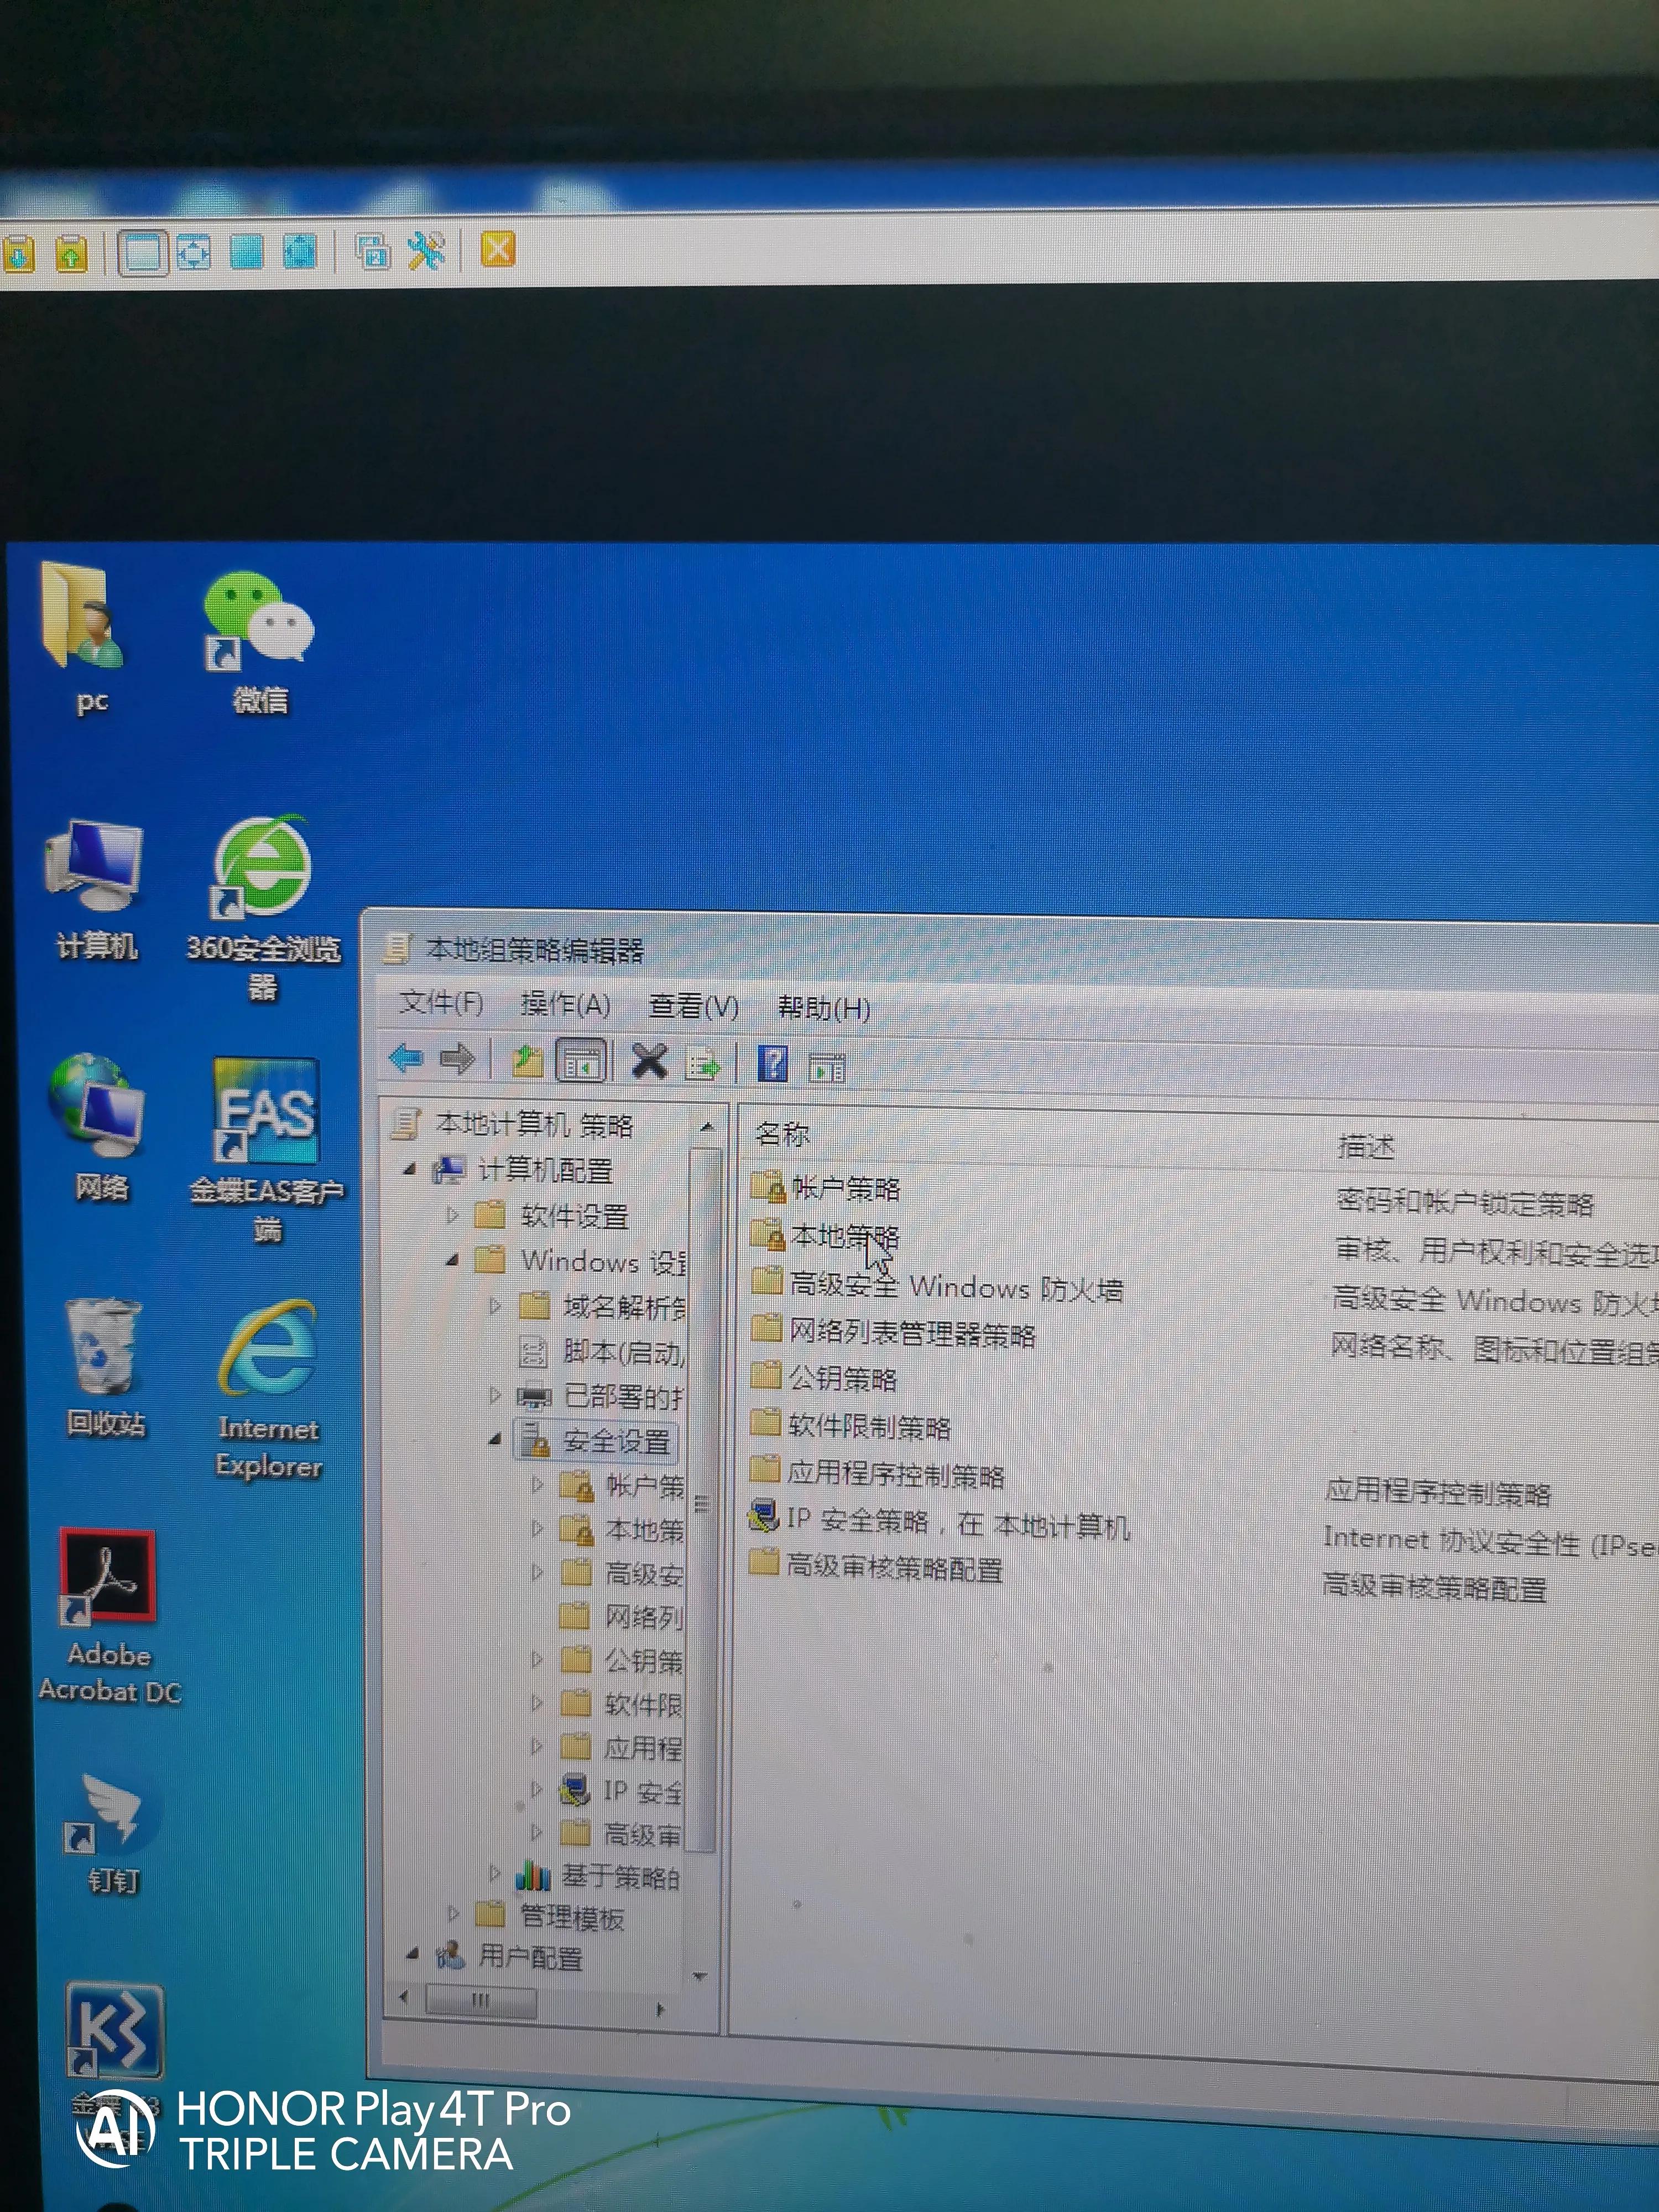Click the back arrow in the Group Policy Editor toolbar

[405, 1058]
